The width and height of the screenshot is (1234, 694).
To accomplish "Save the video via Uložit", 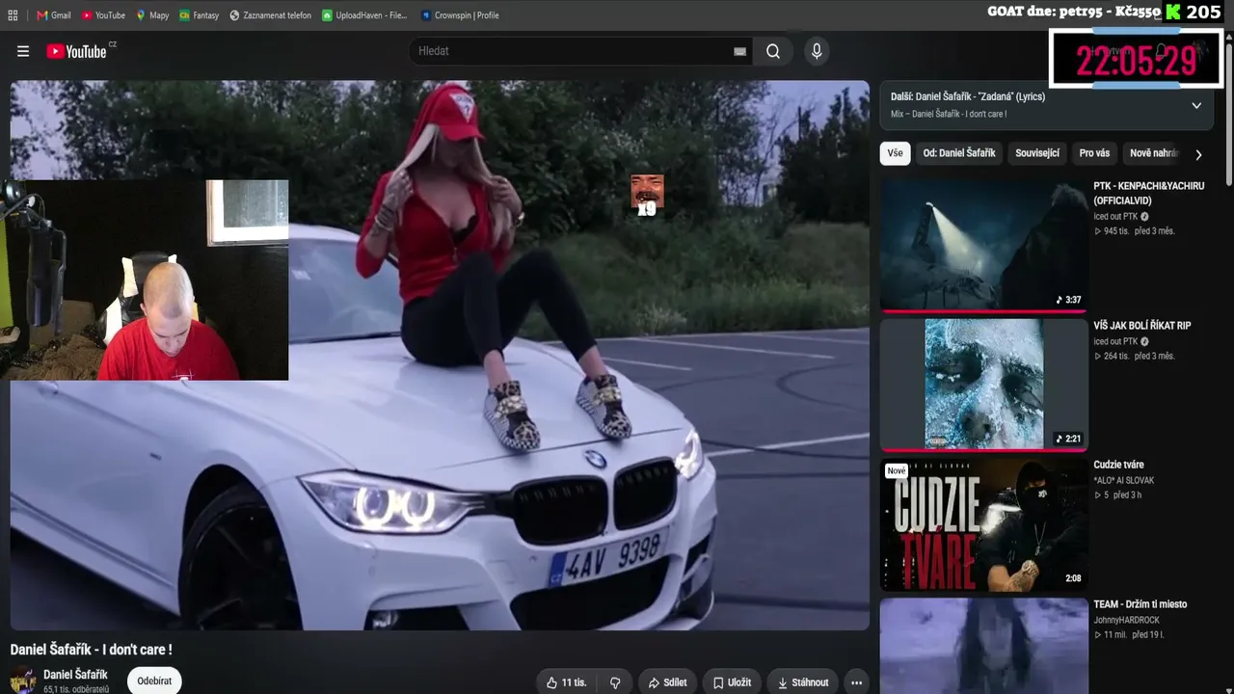I will [x=732, y=682].
